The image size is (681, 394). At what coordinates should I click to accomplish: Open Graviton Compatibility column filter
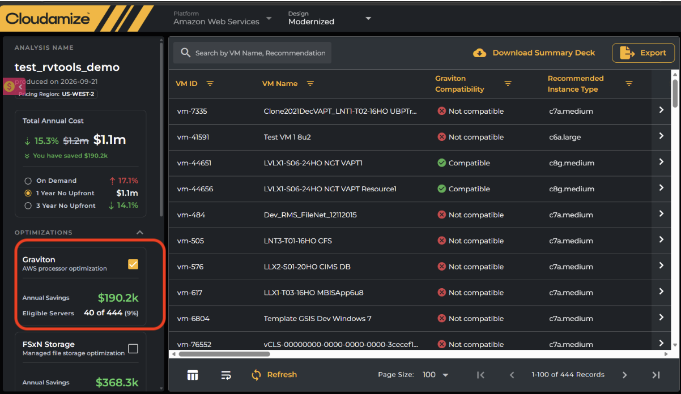click(x=508, y=84)
